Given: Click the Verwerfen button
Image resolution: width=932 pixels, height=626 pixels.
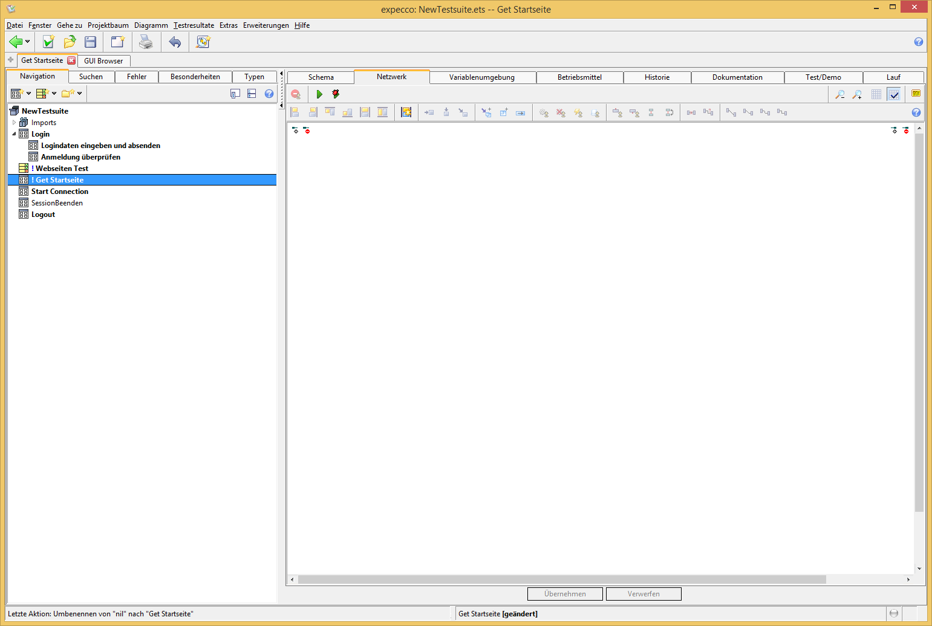Looking at the screenshot, I should coord(644,594).
